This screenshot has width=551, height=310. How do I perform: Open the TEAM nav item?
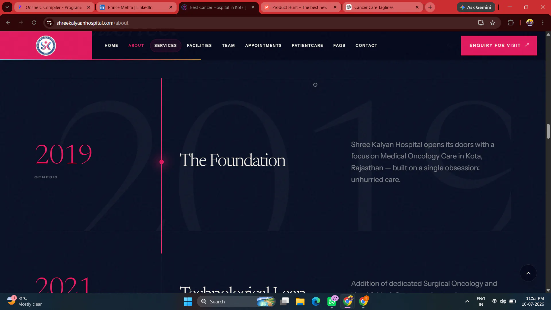point(228,46)
